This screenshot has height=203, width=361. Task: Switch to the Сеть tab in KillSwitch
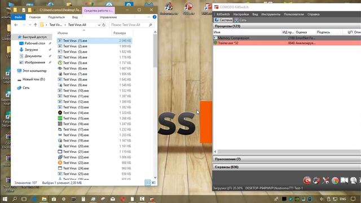click(240, 20)
